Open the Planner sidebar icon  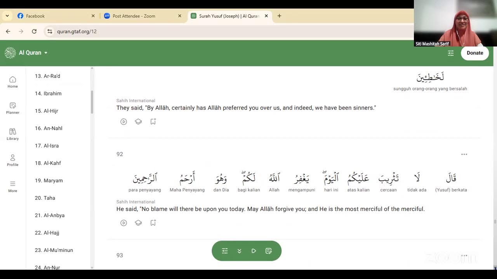point(12,108)
